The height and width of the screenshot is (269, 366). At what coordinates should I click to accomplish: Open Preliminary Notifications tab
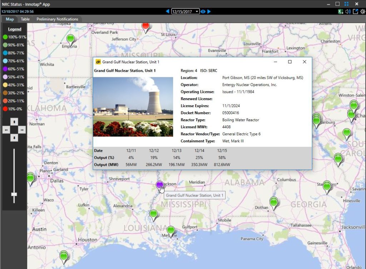pos(57,19)
